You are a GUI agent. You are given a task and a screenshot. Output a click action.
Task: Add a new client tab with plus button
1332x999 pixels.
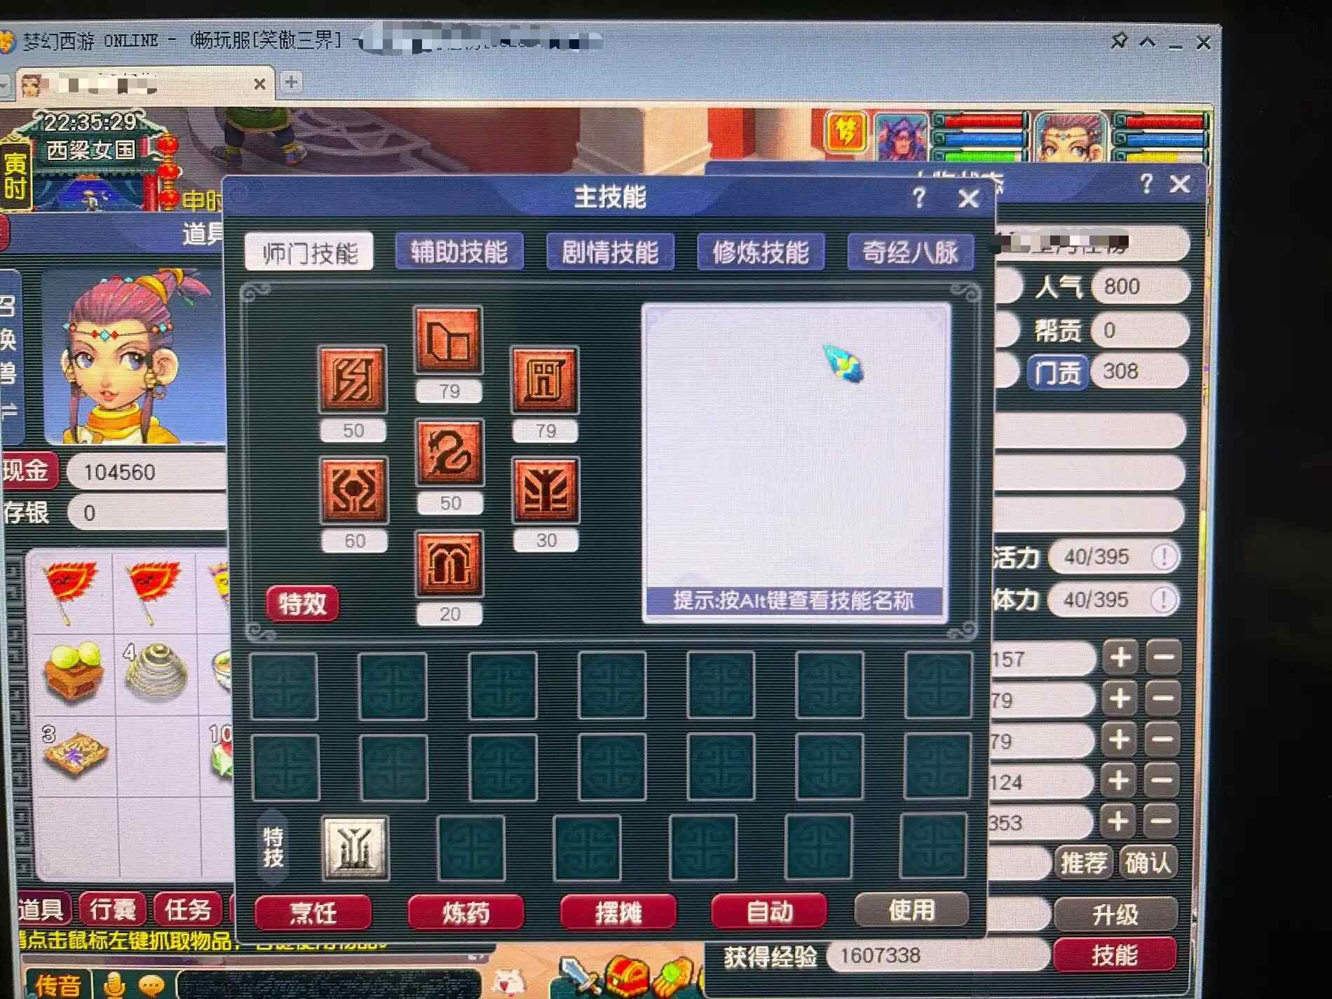tap(291, 83)
